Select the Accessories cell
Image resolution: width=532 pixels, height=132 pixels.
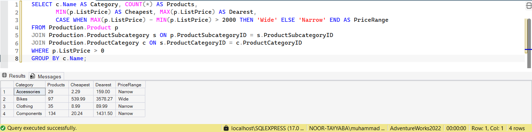pos(30,92)
